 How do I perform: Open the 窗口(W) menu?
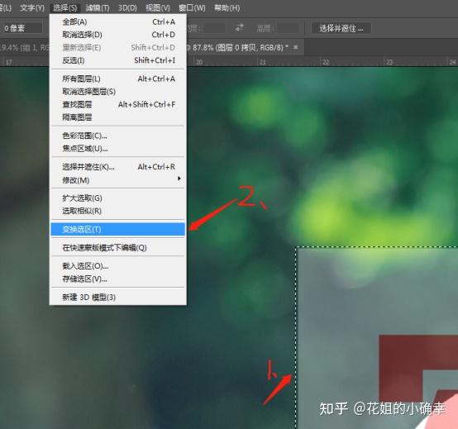point(192,8)
